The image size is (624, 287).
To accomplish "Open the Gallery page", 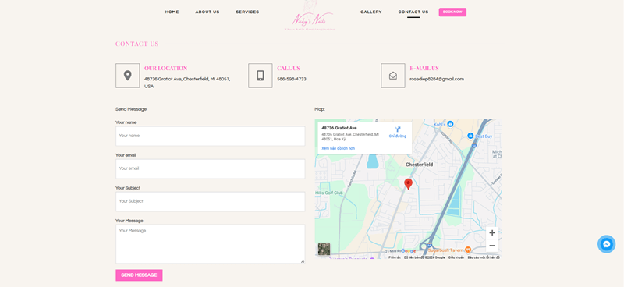I will 371,12.
